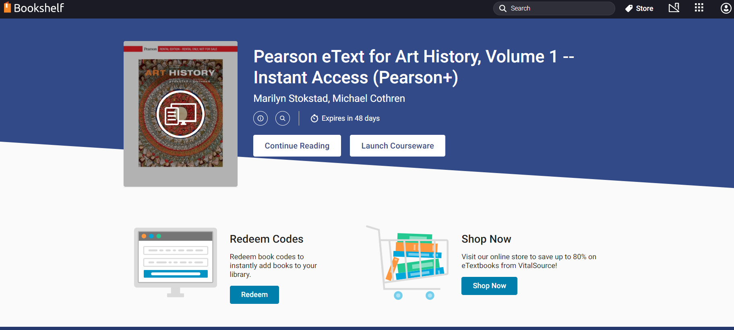Click the stopwatch icon beside the expiration text

314,118
